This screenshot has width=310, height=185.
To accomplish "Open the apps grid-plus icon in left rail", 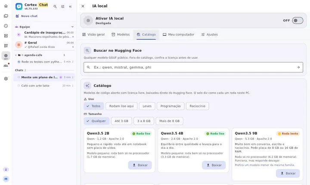I will pos(6,46).
